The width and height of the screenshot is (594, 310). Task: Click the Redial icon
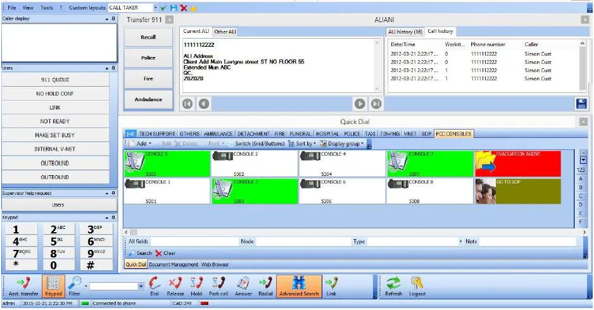click(265, 286)
